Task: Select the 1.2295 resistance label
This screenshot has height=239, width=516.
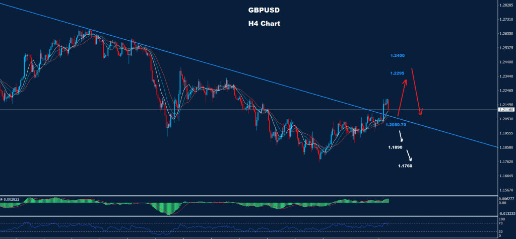Action: click(398, 73)
